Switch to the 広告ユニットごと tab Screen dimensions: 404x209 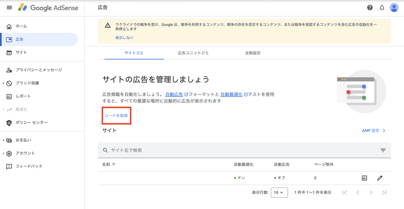pos(193,53)
